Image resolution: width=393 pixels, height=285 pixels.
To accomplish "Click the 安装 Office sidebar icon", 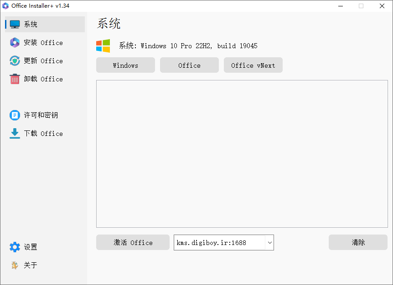I will [15, 42].
